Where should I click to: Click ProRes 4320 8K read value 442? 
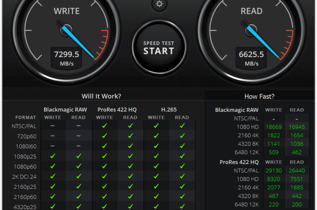coord(297,196)
